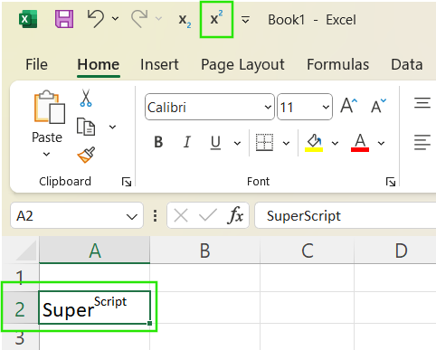Screen dimensions: 436x350
Task: Click the Decrease Font Size icon
Action: (378, 106)
